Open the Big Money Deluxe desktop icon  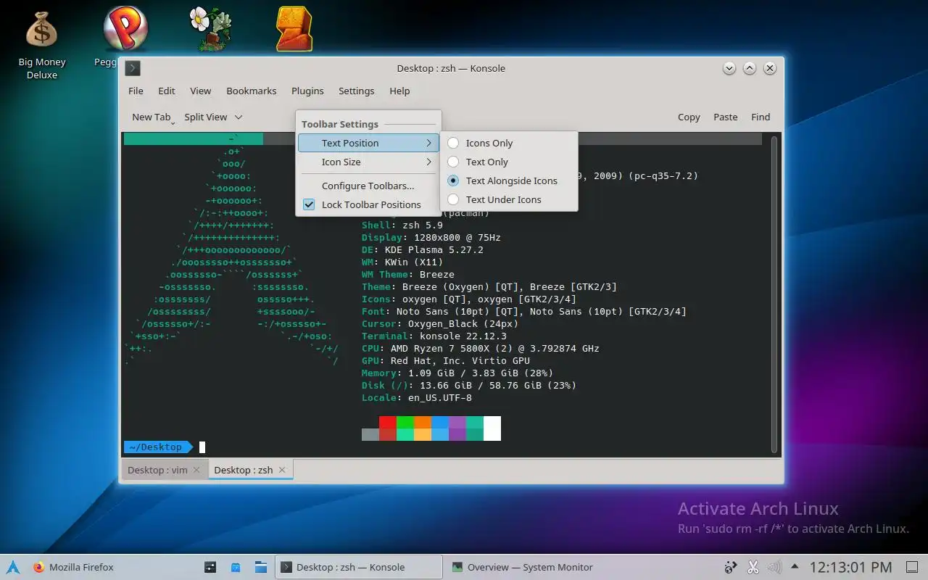coord(41,43)
